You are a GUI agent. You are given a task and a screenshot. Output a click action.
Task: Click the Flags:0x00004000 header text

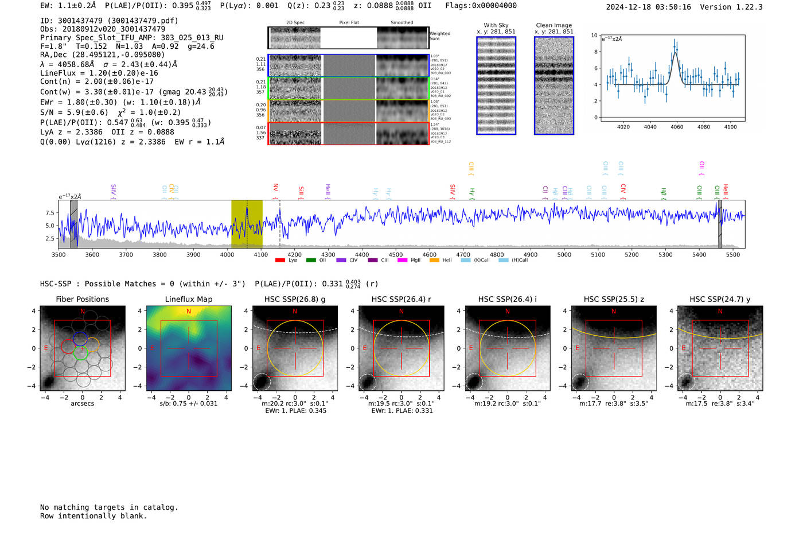tap(481, 6)
